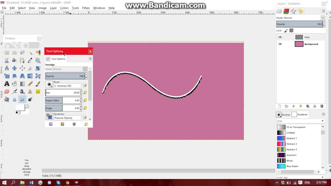The width and height of the screenshot is (331, 186).
Task: Select the Dodge/Burn tool
Action: click(x=30, y=99)
